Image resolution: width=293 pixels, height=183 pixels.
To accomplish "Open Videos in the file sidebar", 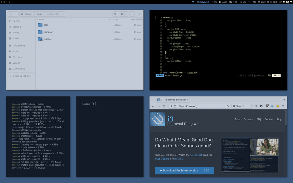I will pos(21,63).
